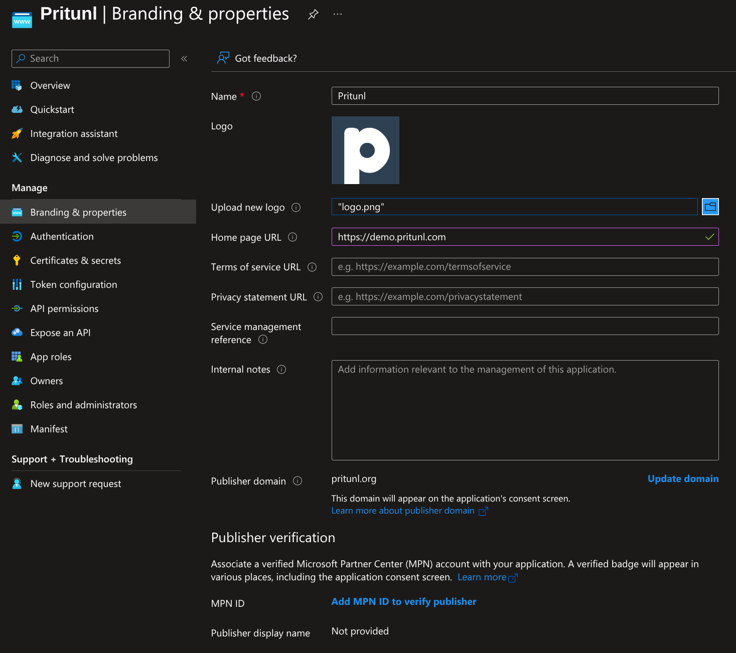
Task: Select the Manifest menu item
Action: click(49, 429)
